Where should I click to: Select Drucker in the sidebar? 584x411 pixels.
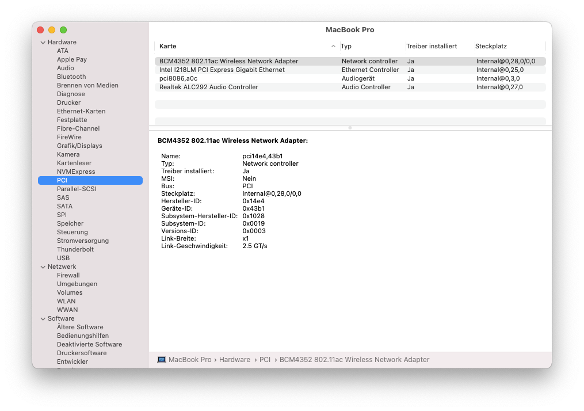[68, 102]
